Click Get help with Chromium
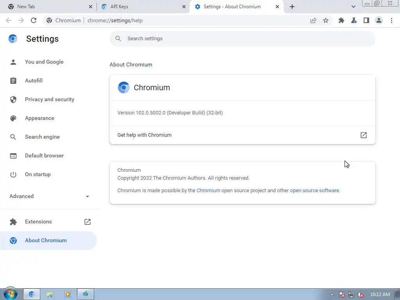Image resolution: width=400 pixels, height=300 pixels. coord(242,135)
